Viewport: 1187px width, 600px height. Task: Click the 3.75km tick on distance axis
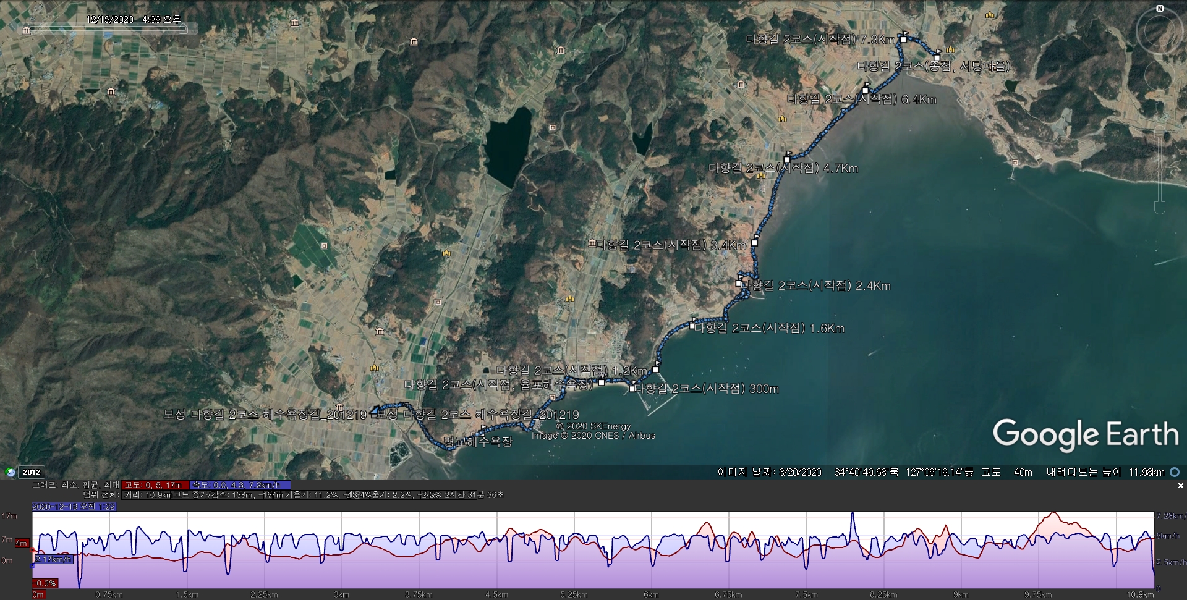click(419, 594)
